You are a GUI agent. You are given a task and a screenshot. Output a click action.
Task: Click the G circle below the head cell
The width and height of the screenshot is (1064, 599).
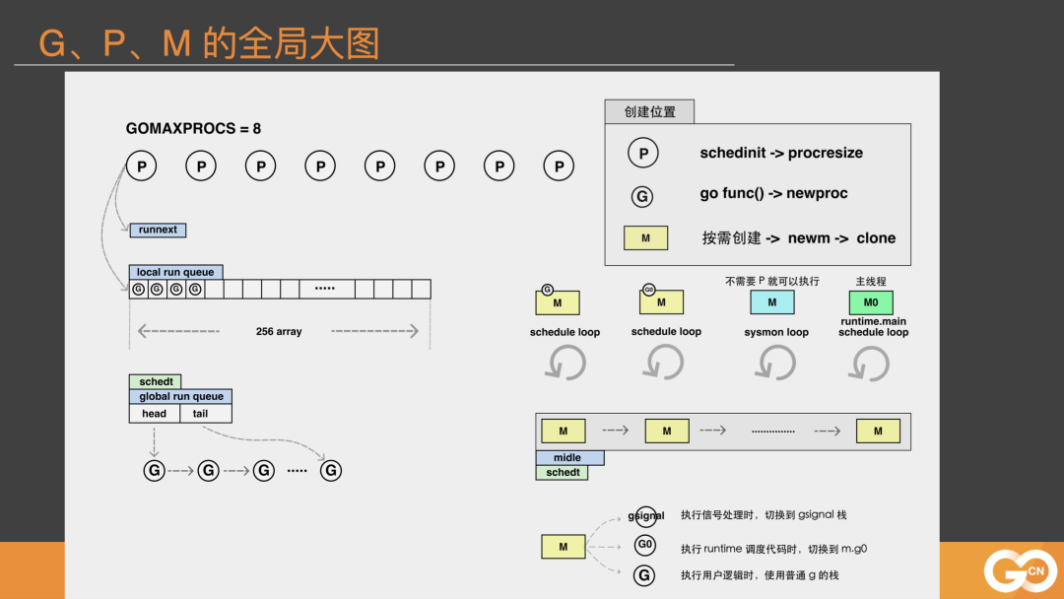[154, 470]
